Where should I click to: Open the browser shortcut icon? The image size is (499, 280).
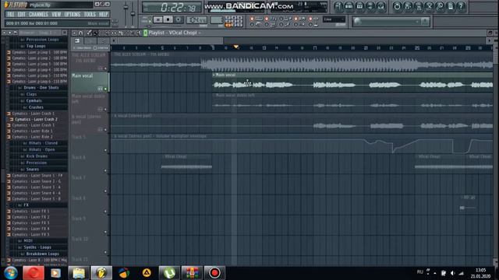point(370,6)
